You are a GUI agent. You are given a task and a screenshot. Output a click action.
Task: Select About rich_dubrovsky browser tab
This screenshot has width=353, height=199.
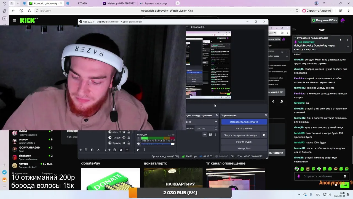pyautogui.click(x=46, y=3)
